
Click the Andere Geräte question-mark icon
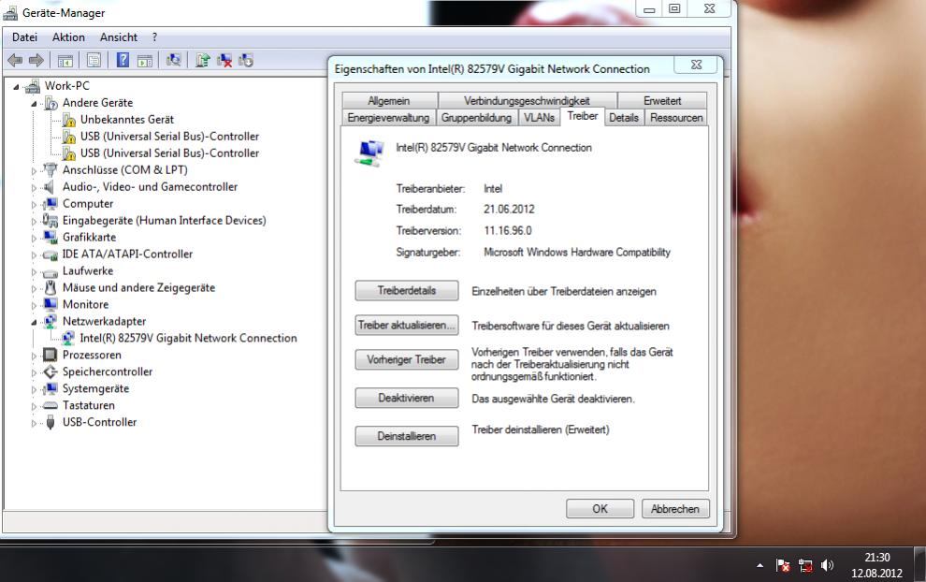51,104
